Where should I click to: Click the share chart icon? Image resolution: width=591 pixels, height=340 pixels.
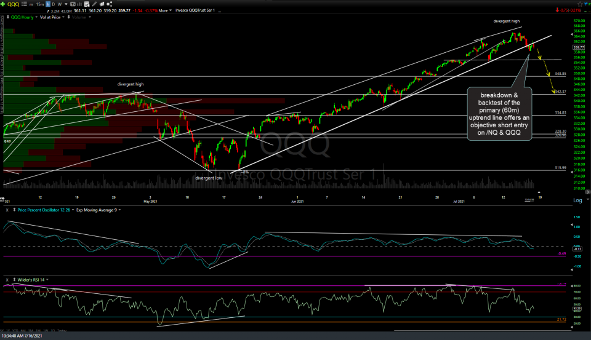click(110, 4)
